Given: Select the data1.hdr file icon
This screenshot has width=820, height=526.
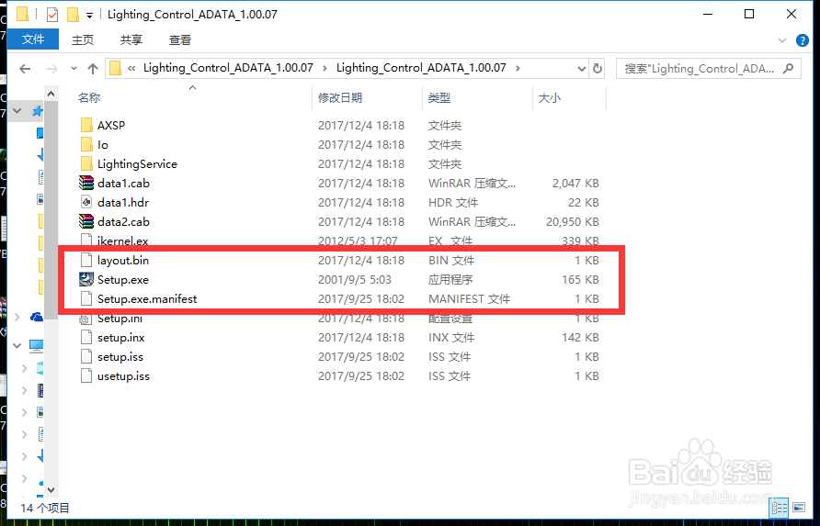Looking at the screenshot, I should tap(86, 202).
